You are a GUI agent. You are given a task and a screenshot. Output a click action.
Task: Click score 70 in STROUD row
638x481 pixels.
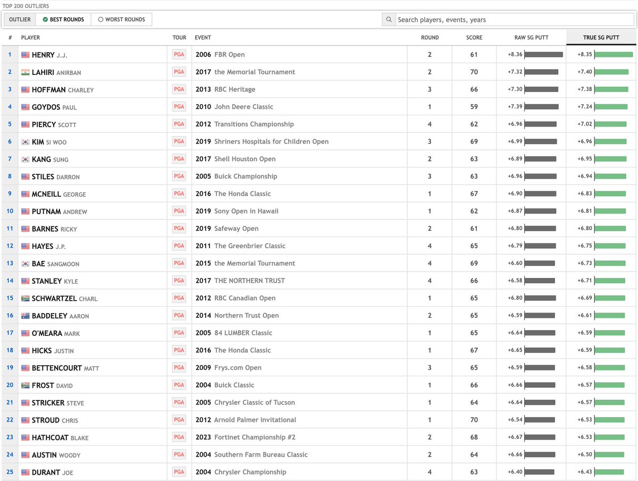pos(474,420)
